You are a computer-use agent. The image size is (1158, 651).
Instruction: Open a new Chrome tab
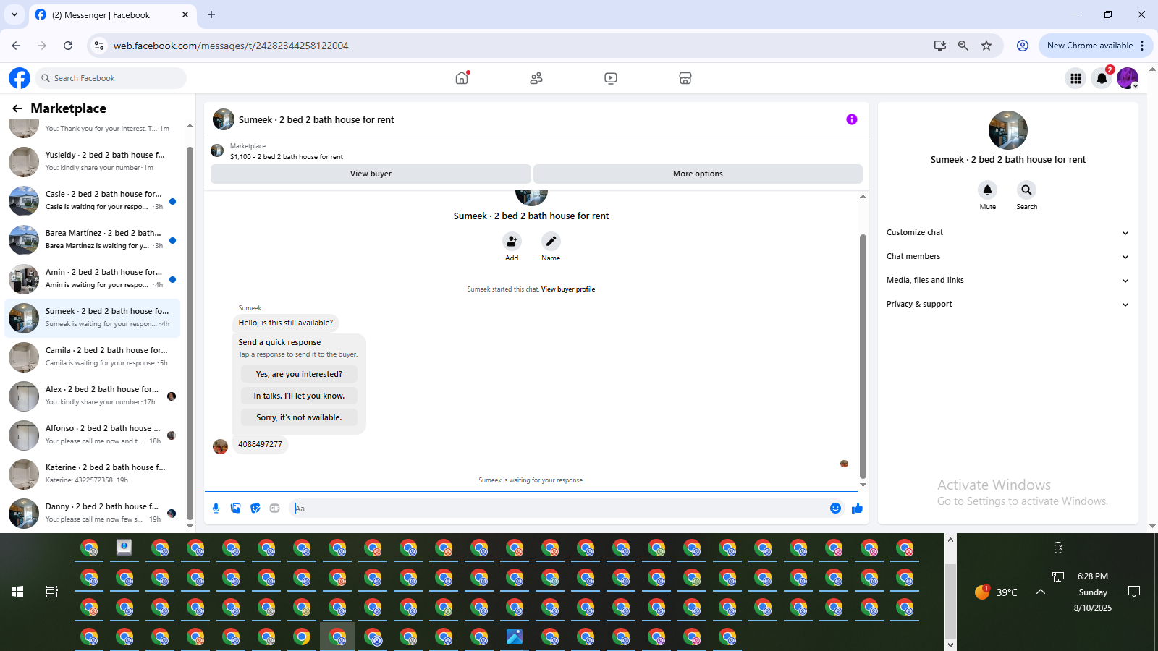211,14
